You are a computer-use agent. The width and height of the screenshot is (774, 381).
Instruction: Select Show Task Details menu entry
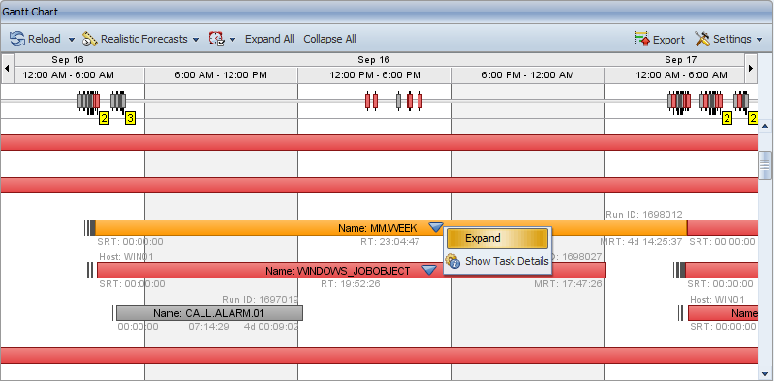[497, 261]
